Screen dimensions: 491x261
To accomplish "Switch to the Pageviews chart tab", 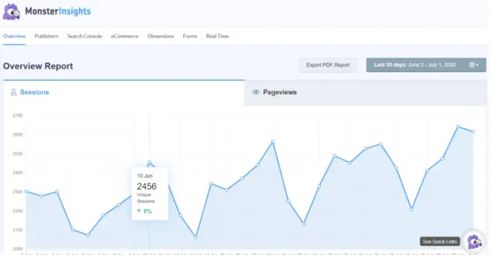I will pos(365,93).
